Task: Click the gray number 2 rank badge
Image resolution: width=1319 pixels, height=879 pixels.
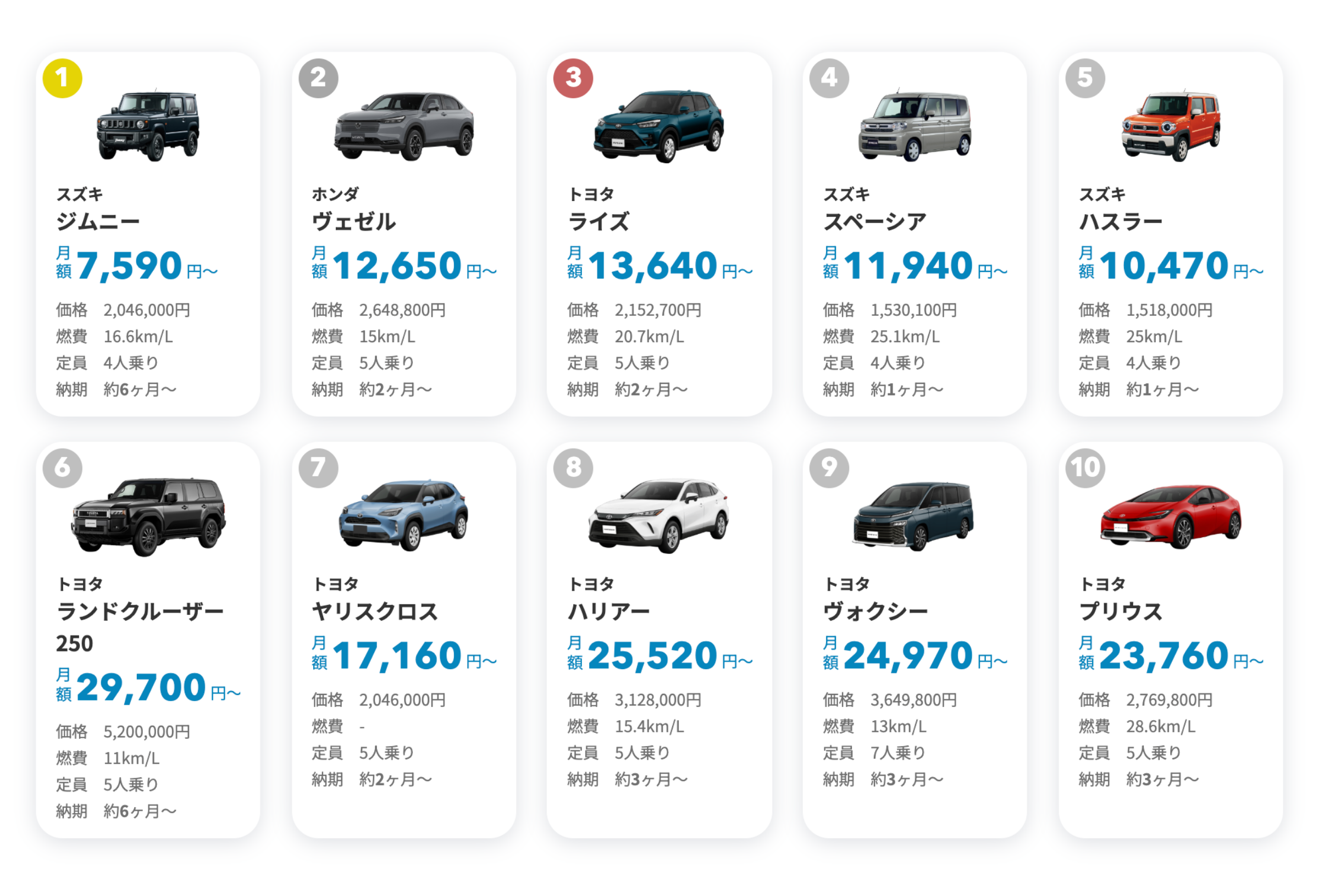Action: 318,78
